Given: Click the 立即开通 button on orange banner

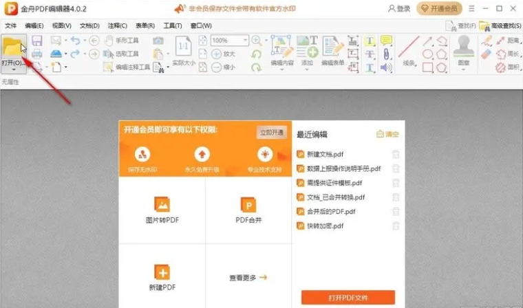Looking at the screenshot, I should point(272,133).
